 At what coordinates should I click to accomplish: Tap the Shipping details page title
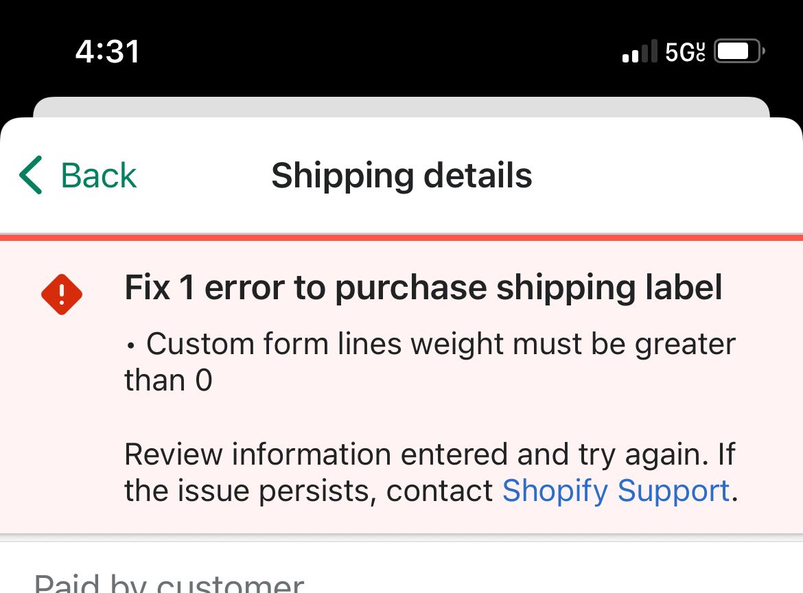tap(401, 176)
